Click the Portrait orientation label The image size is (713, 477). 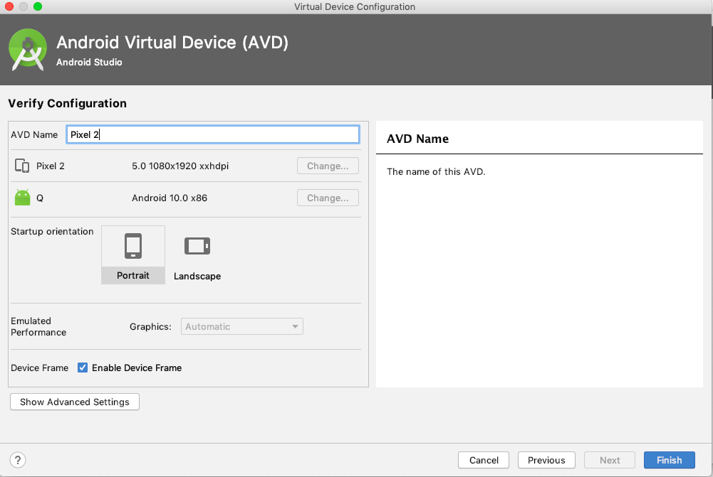click(132, 276)
